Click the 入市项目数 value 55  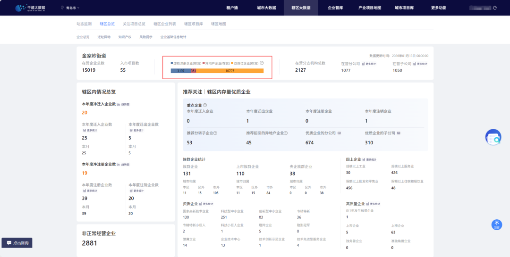123,70
